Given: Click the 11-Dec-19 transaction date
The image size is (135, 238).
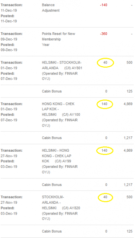Looking at the screenshot, I should (9, 11).
